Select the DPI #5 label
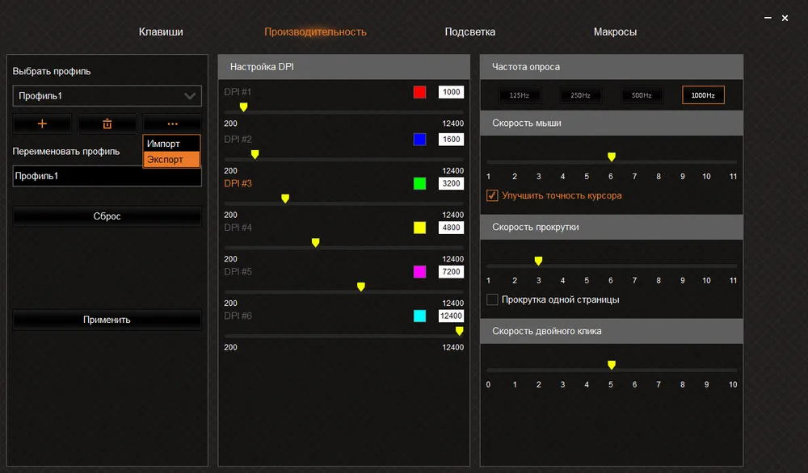The image size is (808, 473). (x=238, y=272)
